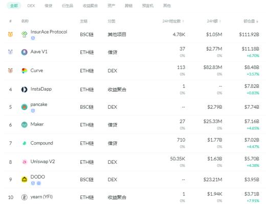Sort by 24H地址数 column header

(173, 21)
